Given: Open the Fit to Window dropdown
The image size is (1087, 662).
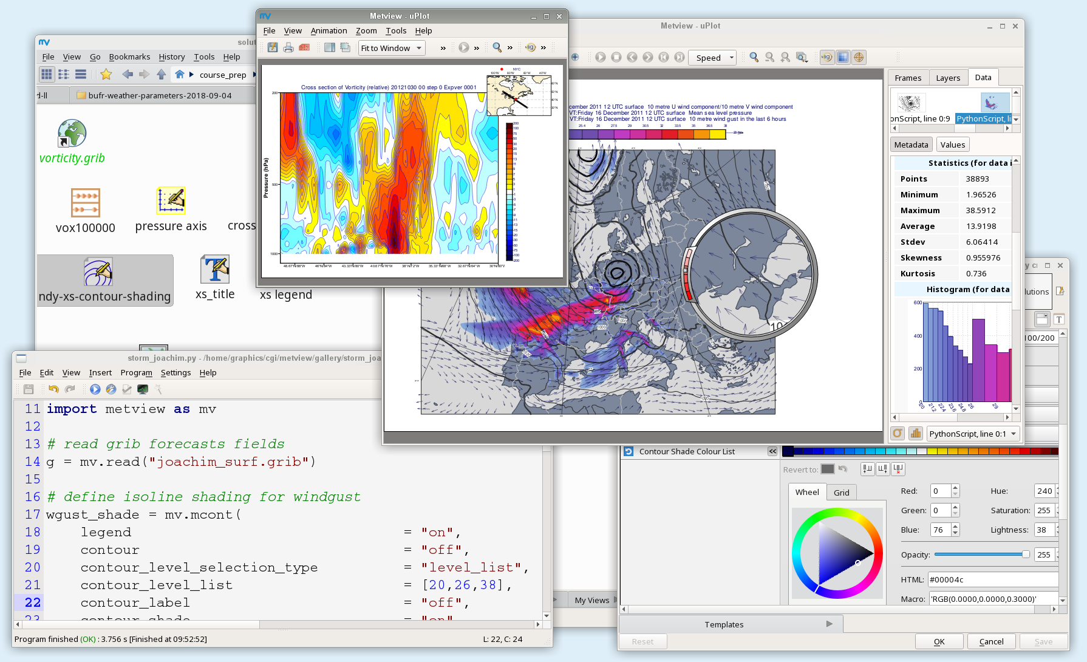Looking at the screenshot, I should pyautogui.click(x=392, y=48).
